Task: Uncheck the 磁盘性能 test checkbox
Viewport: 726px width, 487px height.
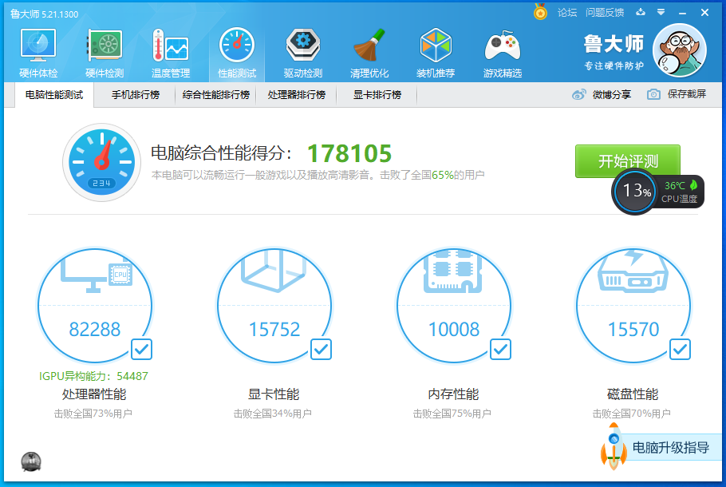Action: point(681,350)
